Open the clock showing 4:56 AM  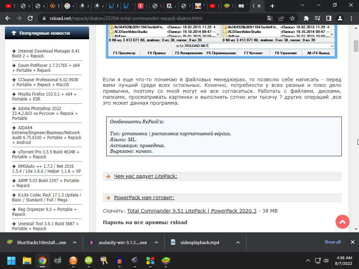pos(344,261)
